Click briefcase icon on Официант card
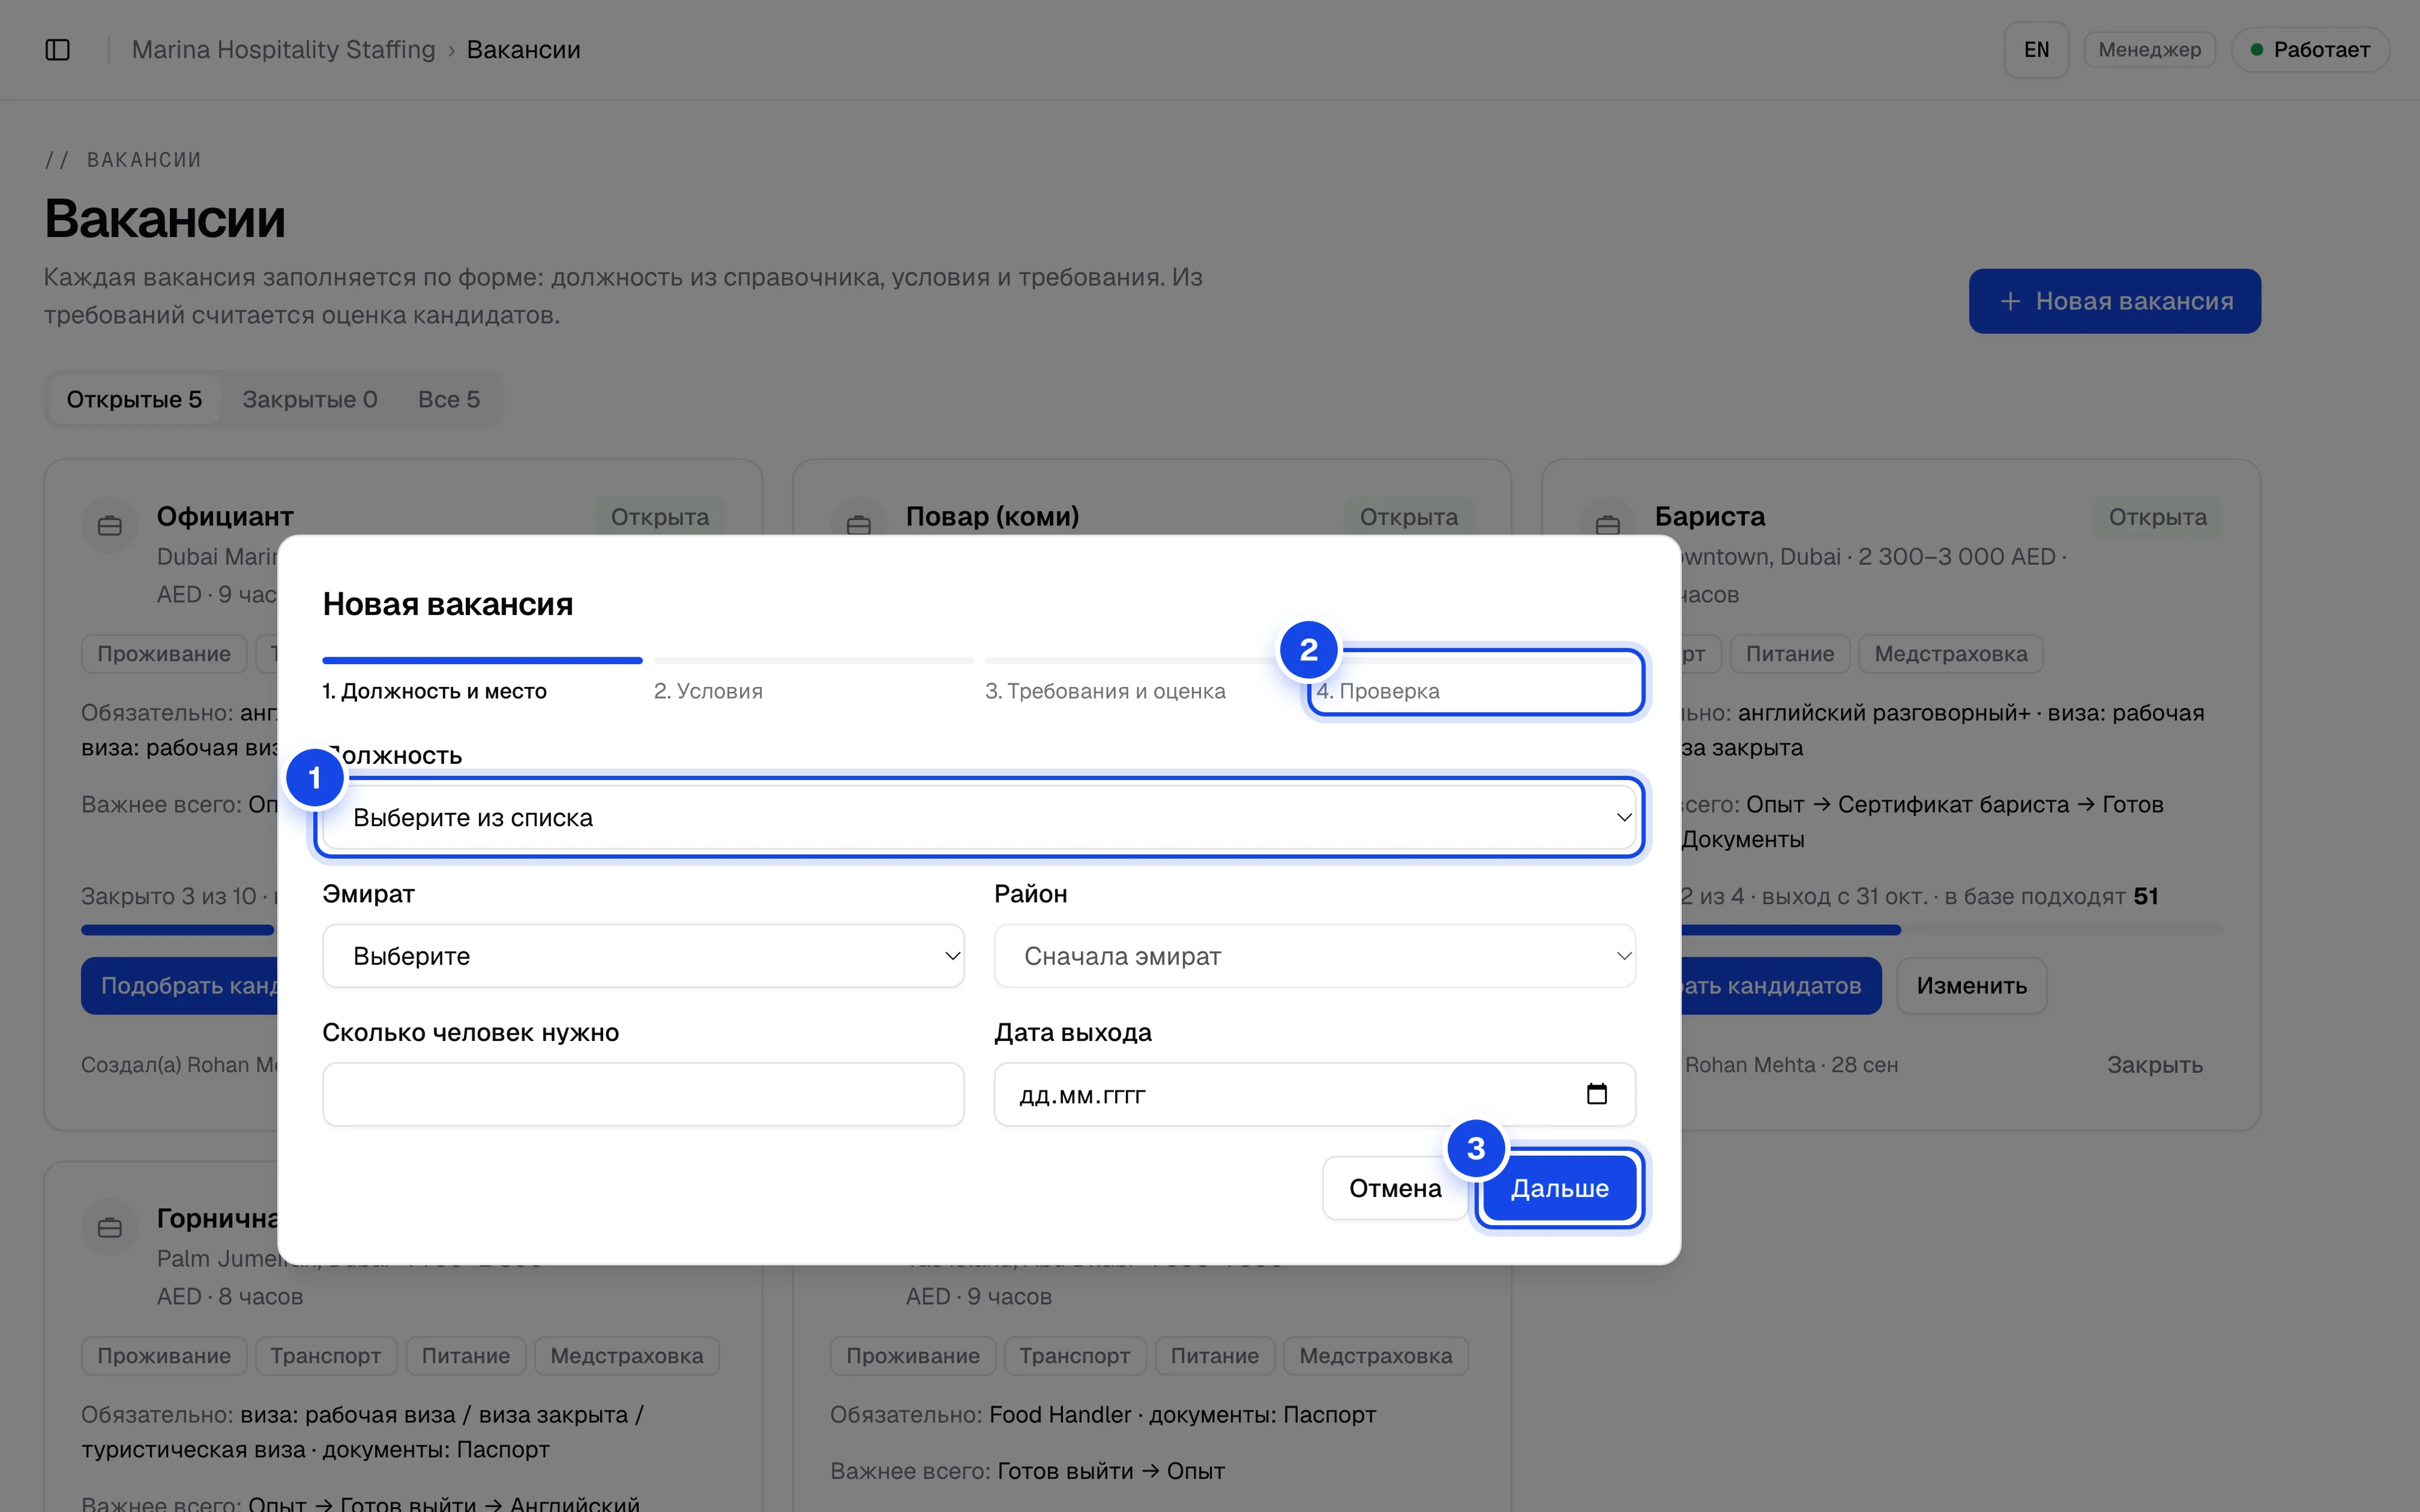The image size is (2420, 1512). pyautogui.click(x=110, y=525)
